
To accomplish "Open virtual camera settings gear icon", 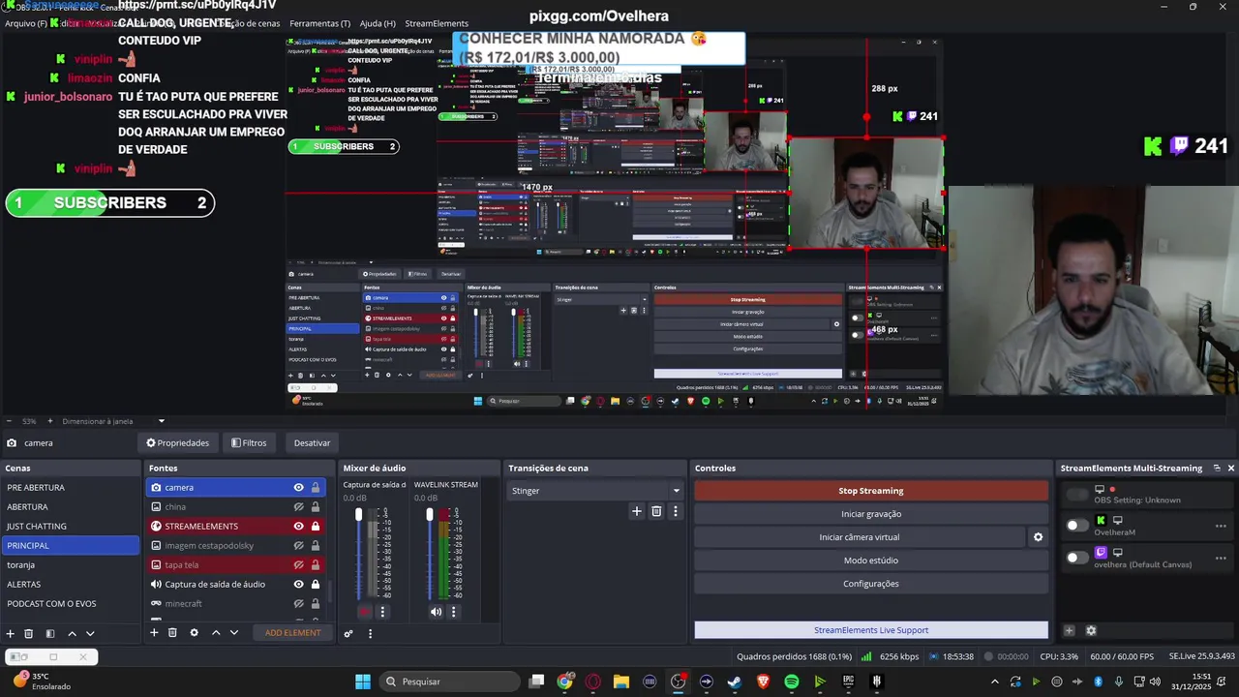I will pyautogui.click(x=1038, y=537).
